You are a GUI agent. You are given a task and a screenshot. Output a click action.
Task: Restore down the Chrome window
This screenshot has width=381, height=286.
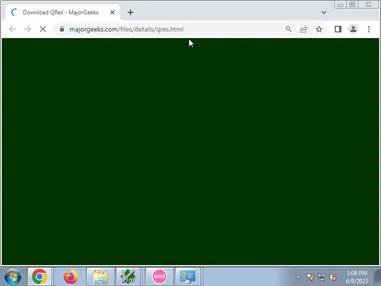point(352,4)
